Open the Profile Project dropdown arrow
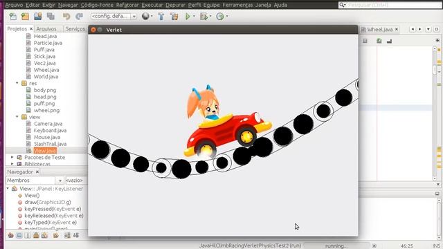This screenshot has width=443, height=249. [x=227, y=16]
